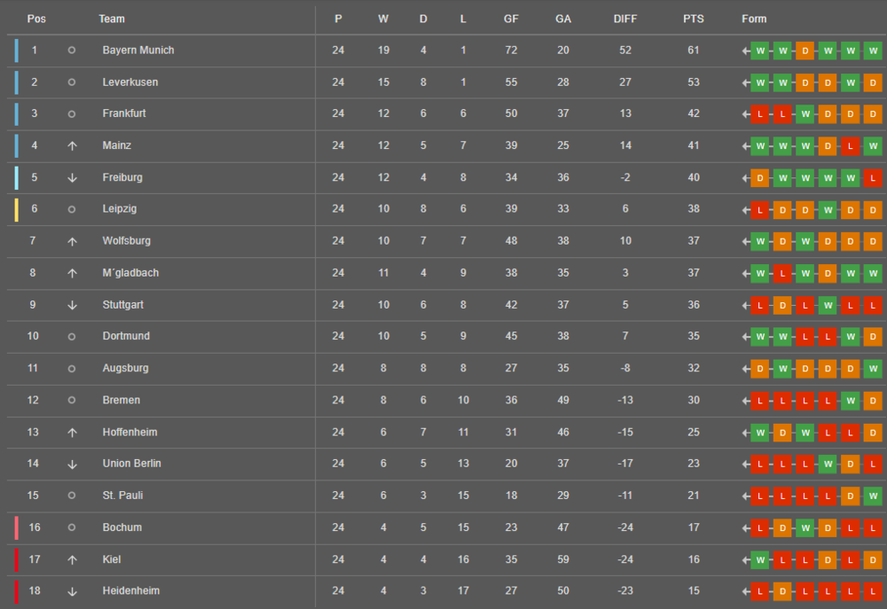Click Wolfsburg's points value 37
This screenshot has width=887, height=609.
point(694,241)
